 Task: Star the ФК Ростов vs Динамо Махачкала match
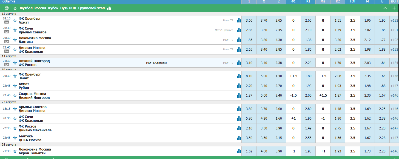pyautogui.click(x=15, y=128)
